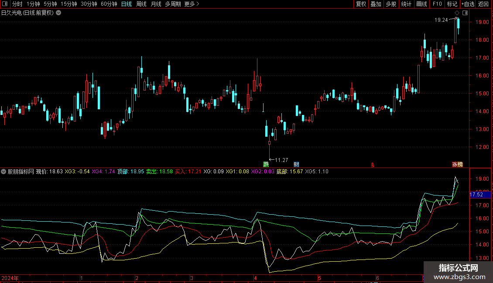Click the 卖出: 18.58 indicator value
The width and height of the screenshot is (493, 283).
click(159, 172)
